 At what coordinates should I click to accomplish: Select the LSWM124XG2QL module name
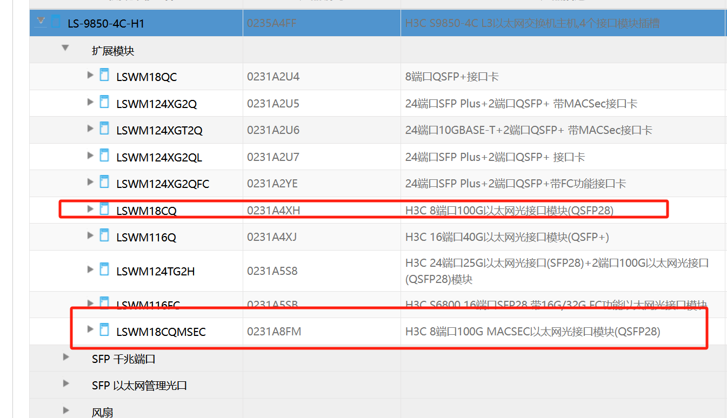(x=159, y=158)
